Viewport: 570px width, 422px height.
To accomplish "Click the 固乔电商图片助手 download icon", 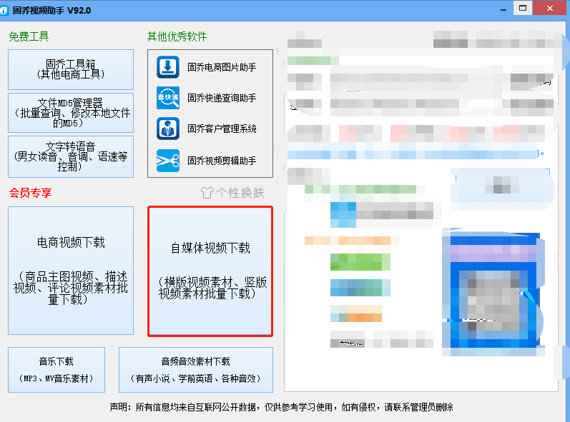I will (x=168, y=67).
